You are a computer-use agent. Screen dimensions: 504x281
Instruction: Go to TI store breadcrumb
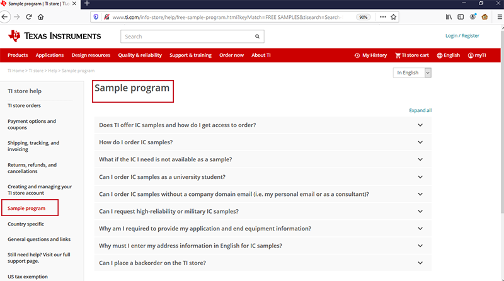point(36,71)
